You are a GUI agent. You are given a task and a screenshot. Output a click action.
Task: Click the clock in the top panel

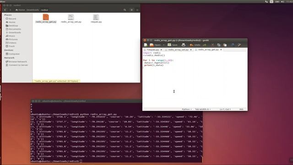[289, 1]
